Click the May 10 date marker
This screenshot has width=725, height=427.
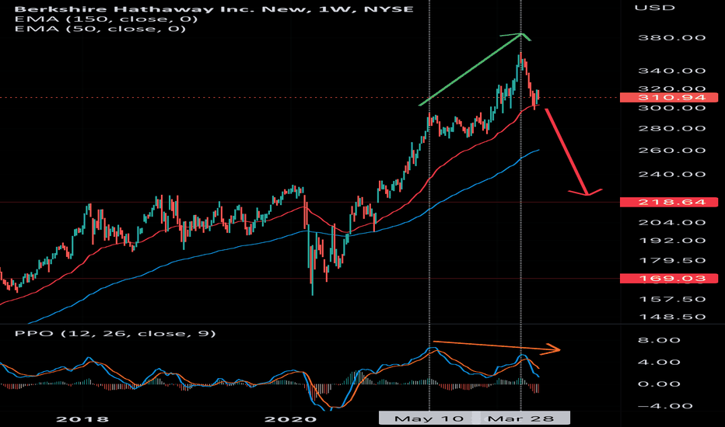428,418
